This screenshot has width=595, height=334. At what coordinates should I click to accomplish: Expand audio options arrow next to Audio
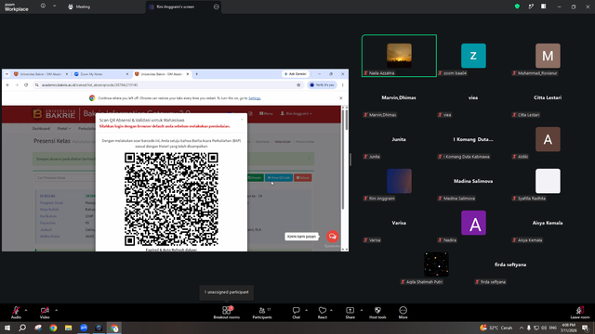tap(26, 310)
